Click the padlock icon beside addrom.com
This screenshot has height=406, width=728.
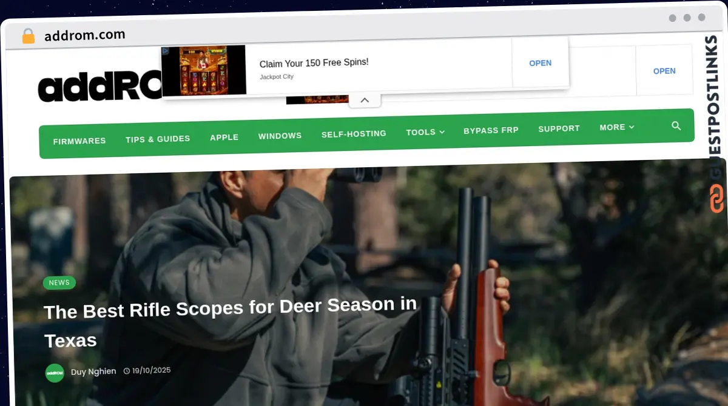click(x=28, y=36)
